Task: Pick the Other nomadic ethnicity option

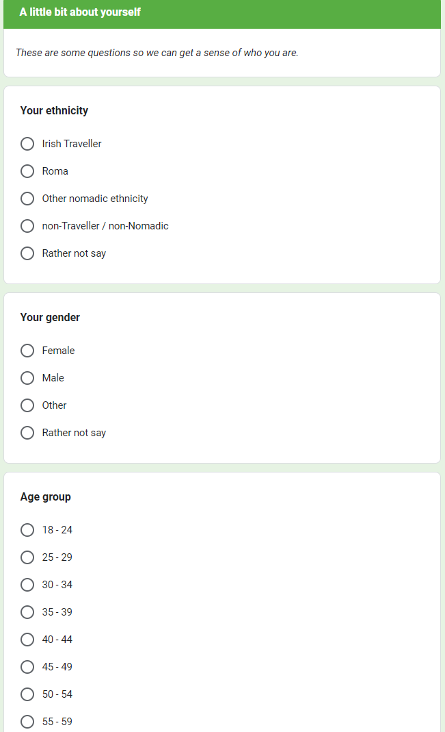Action: coord(27,199)
